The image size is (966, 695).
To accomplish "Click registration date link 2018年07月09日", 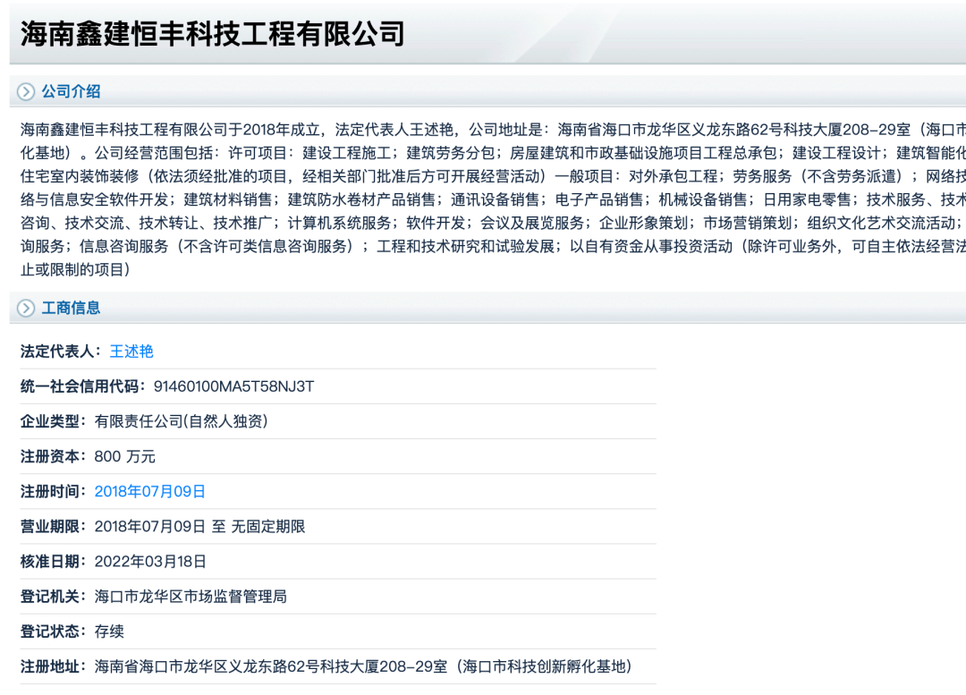I will [149, 492].
